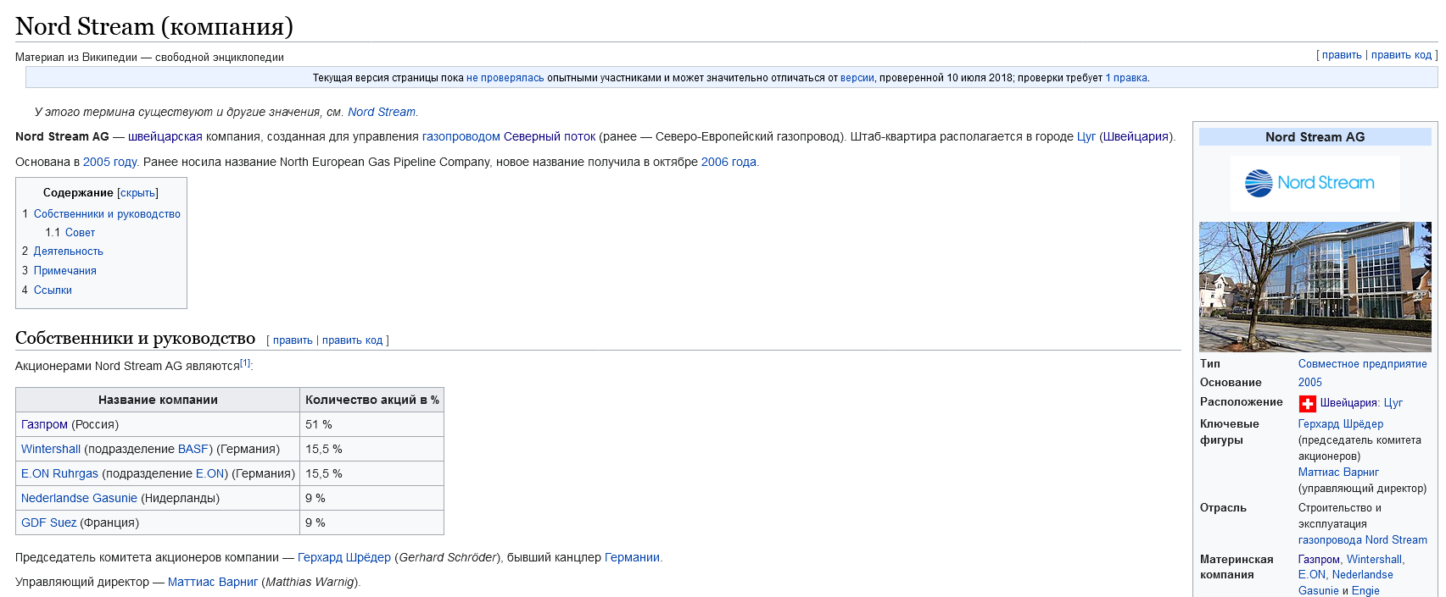Jump to Ссылки in contents
Viewport: 1446px width, 597px height.
(x=53, y=290)
